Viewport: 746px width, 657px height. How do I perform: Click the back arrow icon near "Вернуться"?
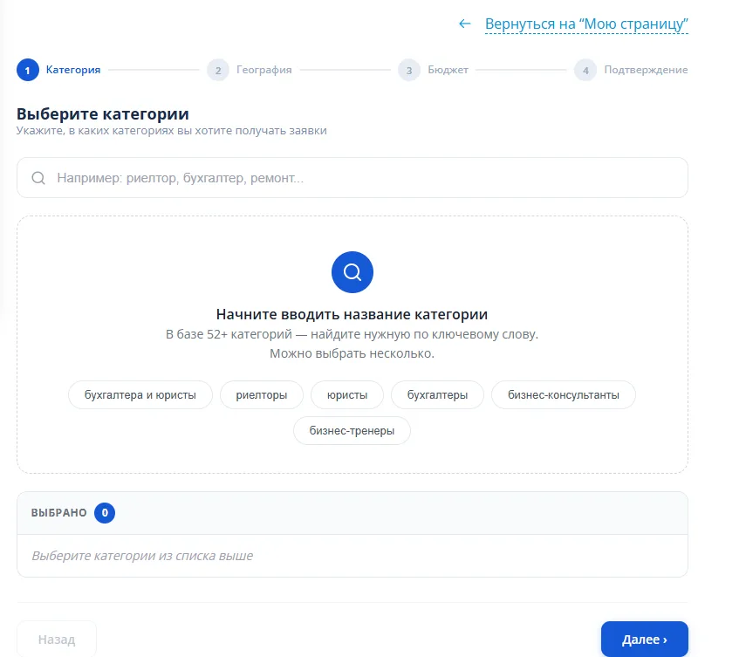pos(464,24)
